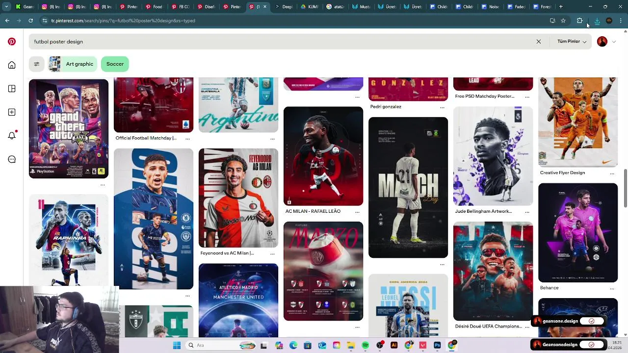Open Microsoft Edge from the taskbar

tap(293, 345)
